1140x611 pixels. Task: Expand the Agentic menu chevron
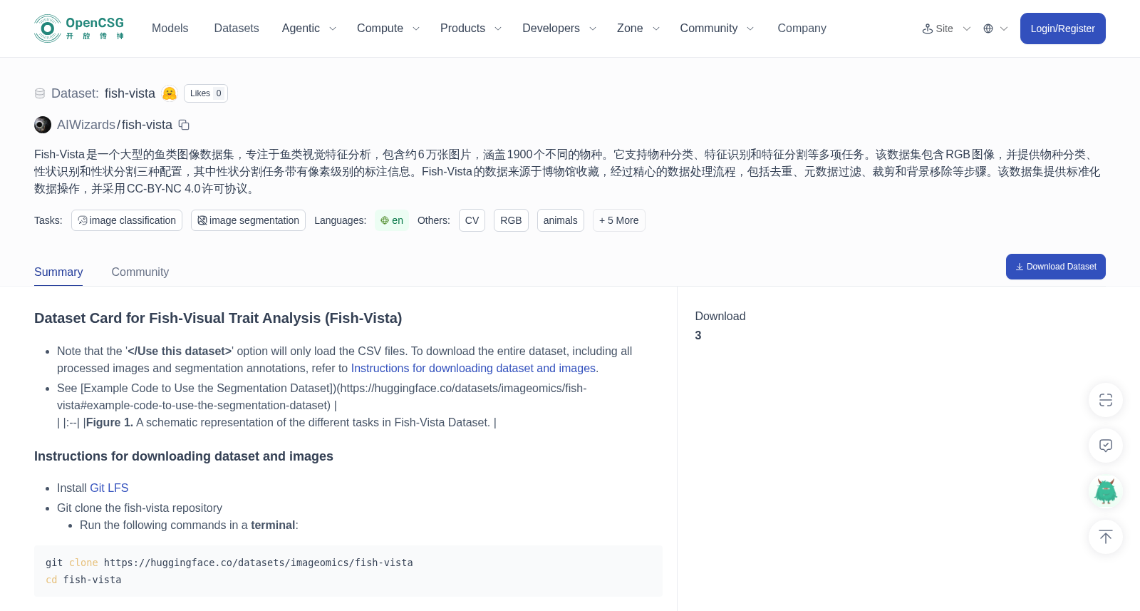332,29
